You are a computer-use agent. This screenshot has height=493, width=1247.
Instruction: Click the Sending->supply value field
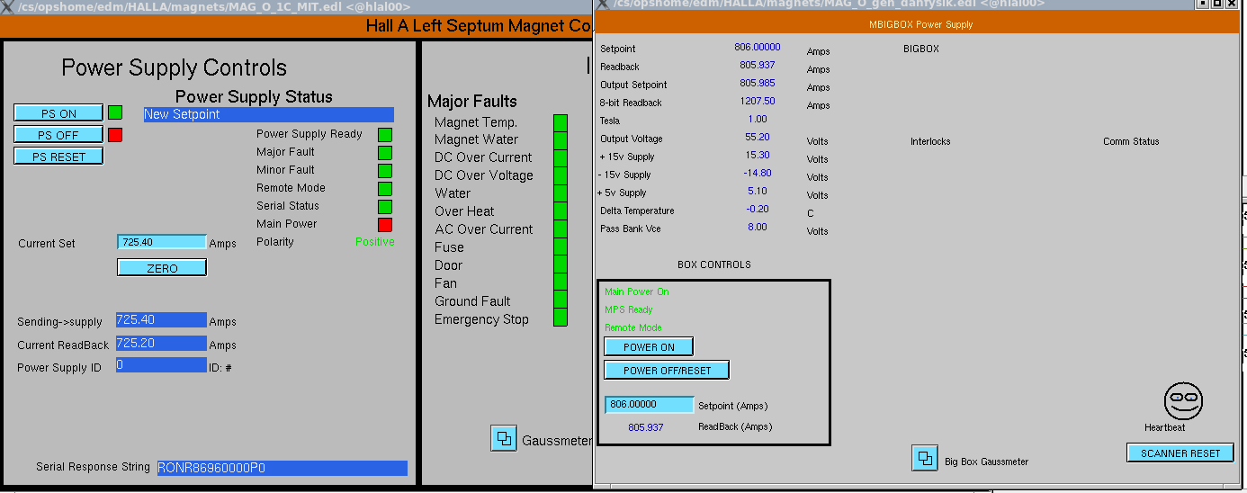click(161, 320)
